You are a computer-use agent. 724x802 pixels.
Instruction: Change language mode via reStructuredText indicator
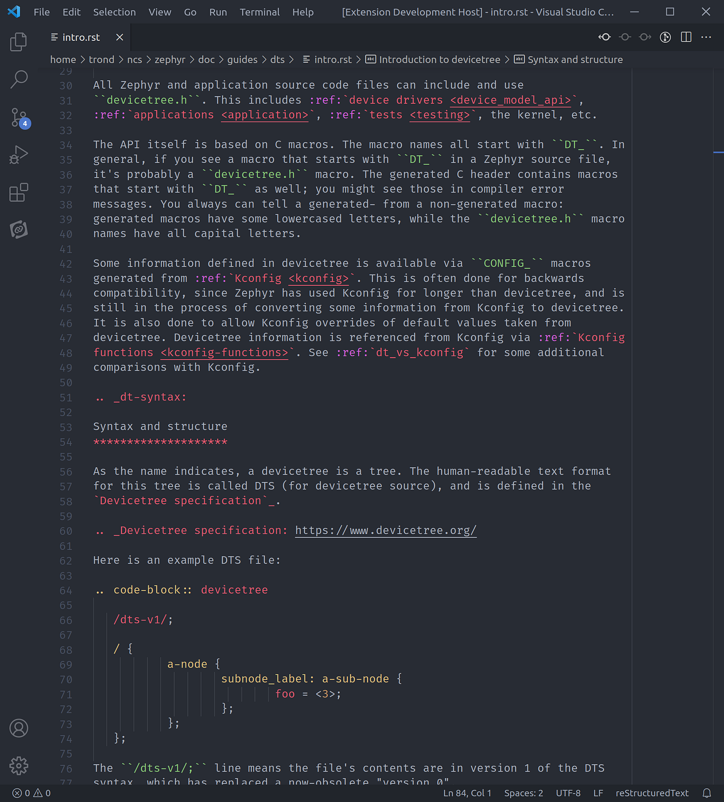tap(652, 793)
